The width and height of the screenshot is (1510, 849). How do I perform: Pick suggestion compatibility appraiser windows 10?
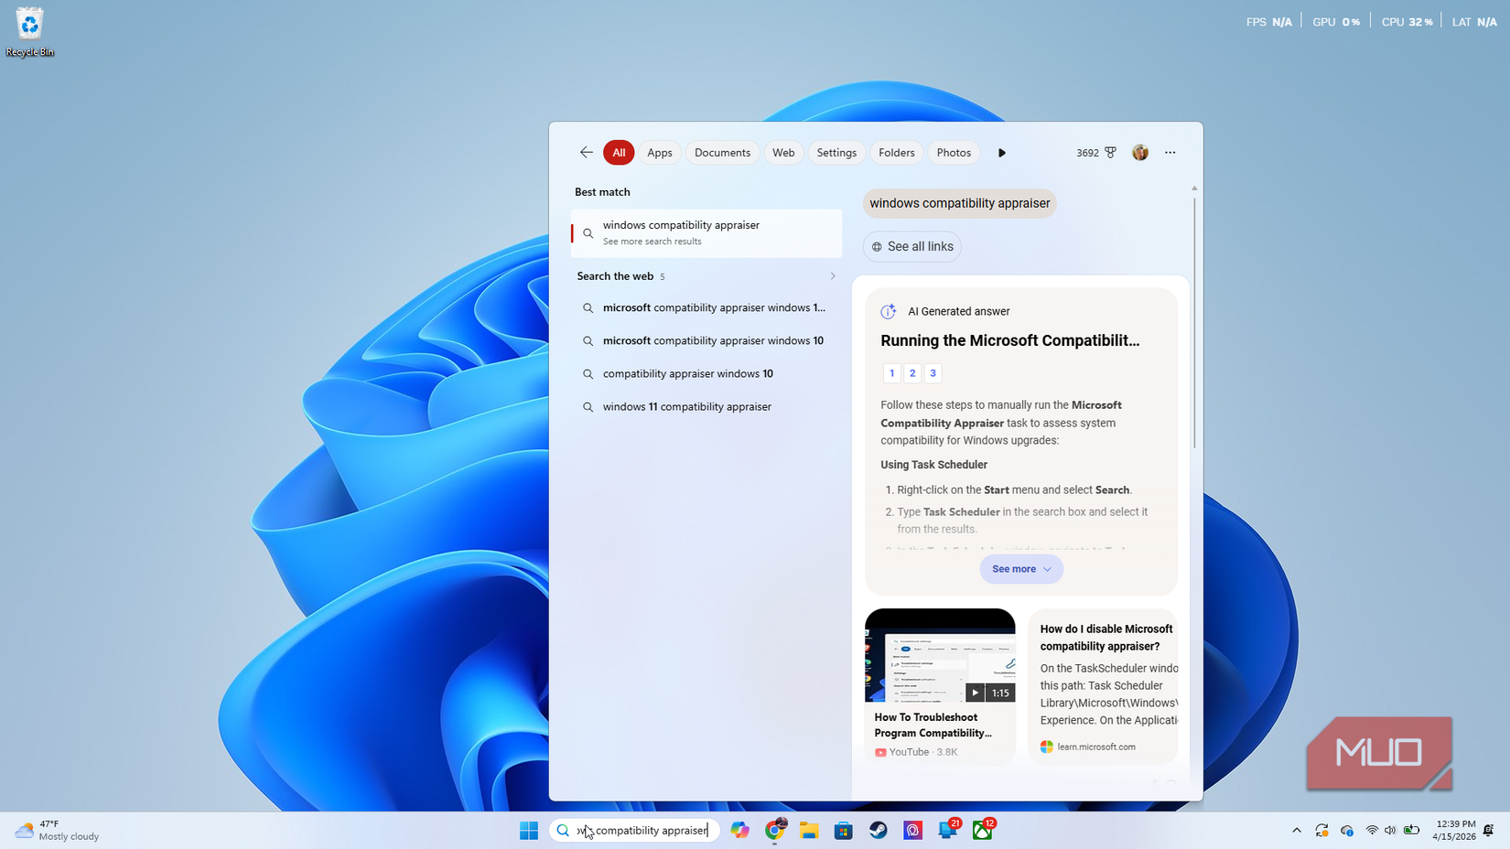(706, 373)
